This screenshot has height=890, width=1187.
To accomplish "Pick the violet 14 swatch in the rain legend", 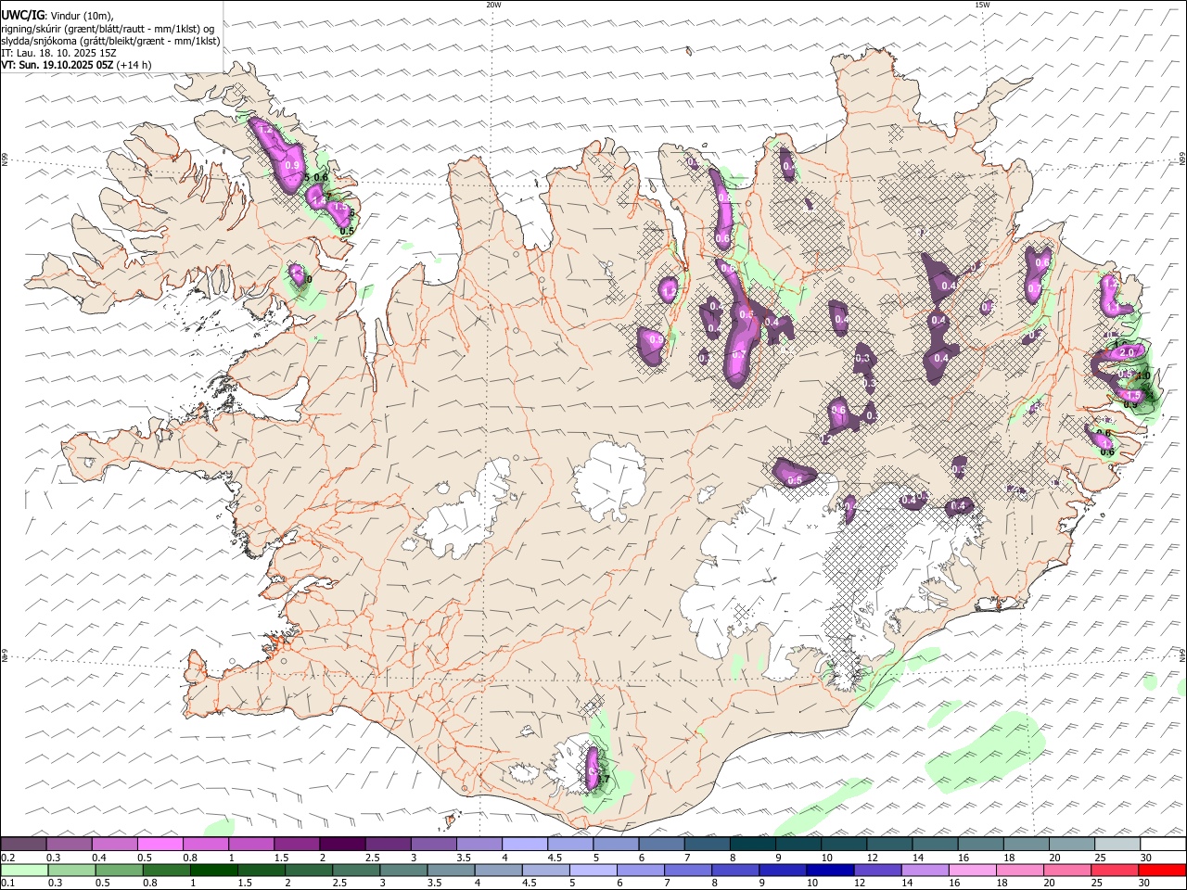I will pyautogui.click(x=925, y=871).
